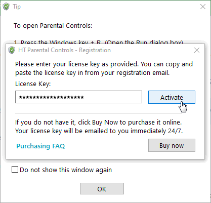Click the horizontal separator line below the key field
This screenshot has height=203, width=211.
pyautogui.click(x=99, y=113)
